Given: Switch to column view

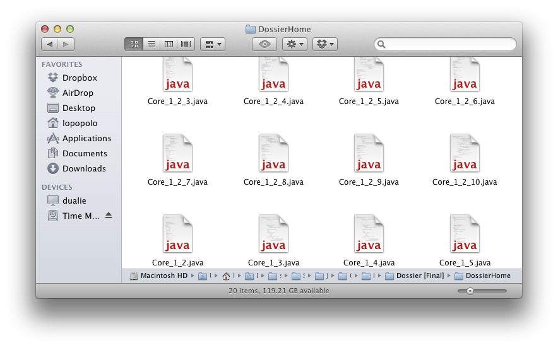Looking at the screenshot, I should click(x=169, y=44).
